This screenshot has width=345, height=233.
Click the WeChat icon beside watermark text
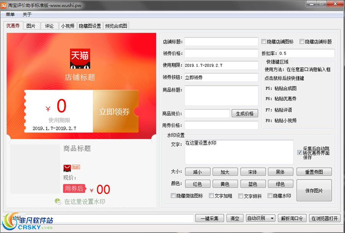(58, 201)
